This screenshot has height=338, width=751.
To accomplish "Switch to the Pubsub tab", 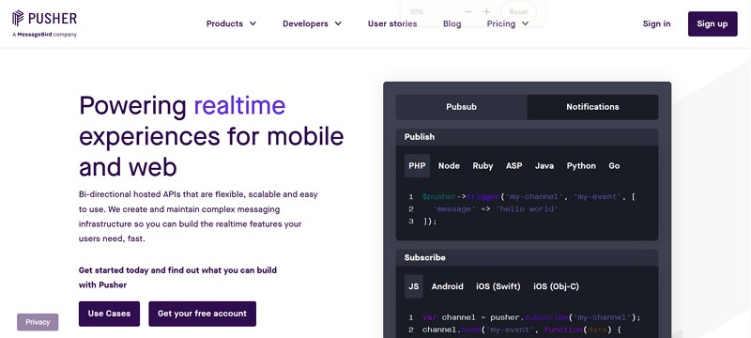I will pyautogui.click(x=461, y=107).
